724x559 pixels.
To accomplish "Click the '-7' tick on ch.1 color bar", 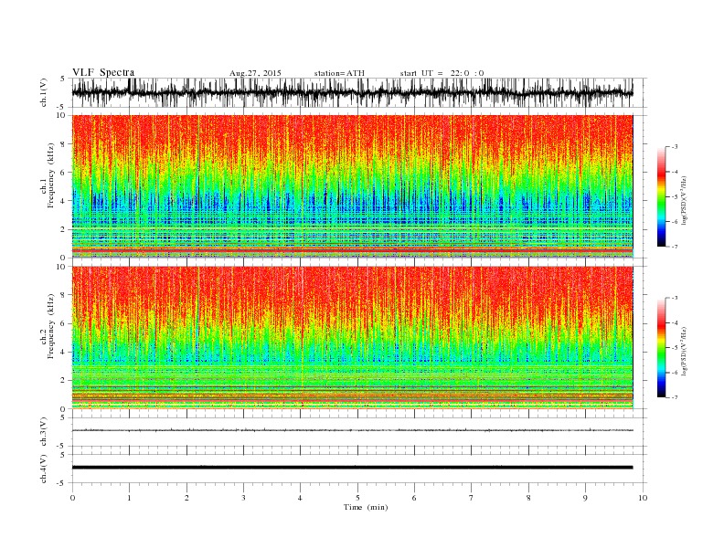I will pyautogui.click(x=674, y=247).
